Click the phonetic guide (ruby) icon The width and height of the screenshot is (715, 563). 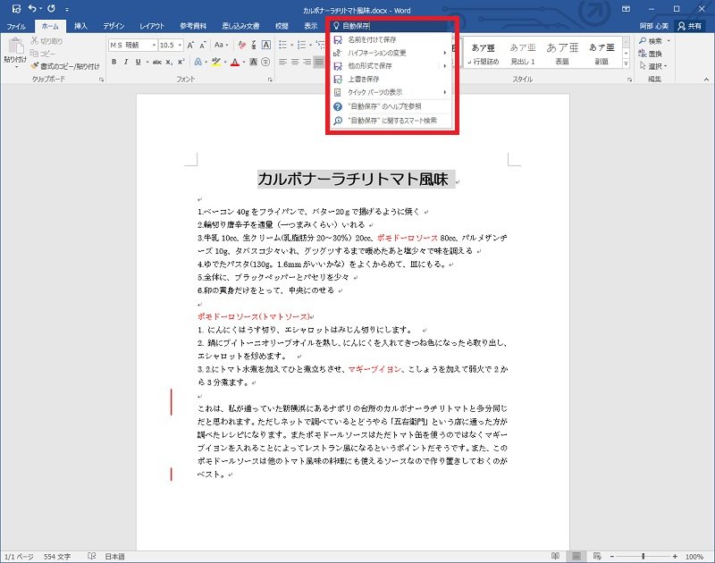pos(254,46)
